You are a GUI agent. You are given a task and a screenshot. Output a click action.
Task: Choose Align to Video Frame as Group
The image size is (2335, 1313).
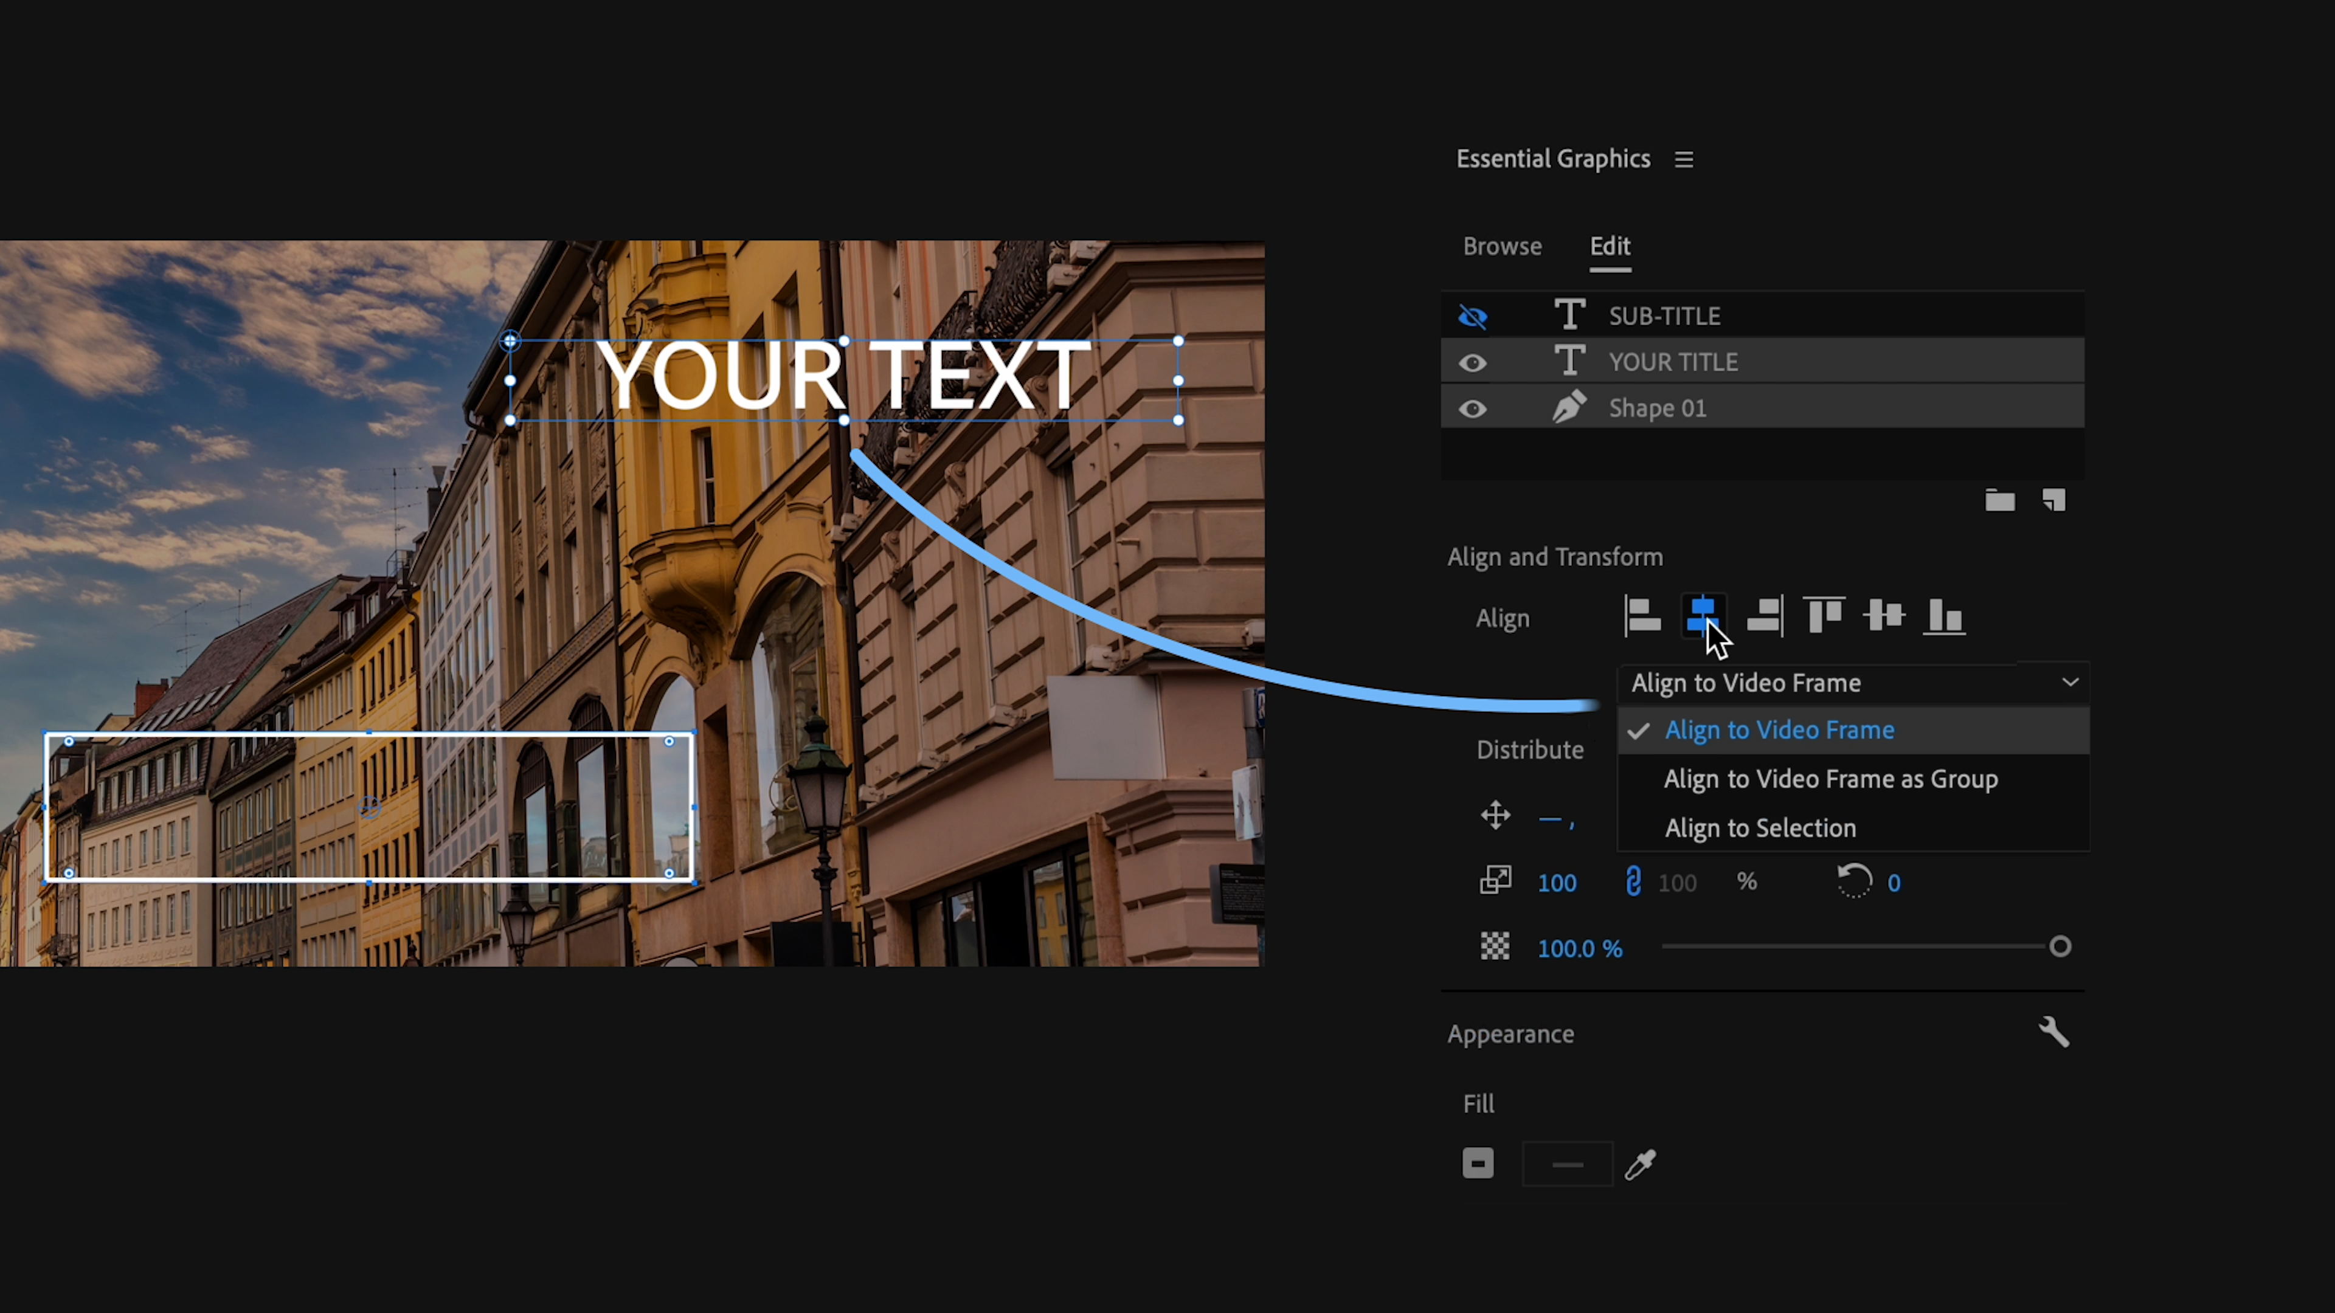click(x=1831, y=779)
